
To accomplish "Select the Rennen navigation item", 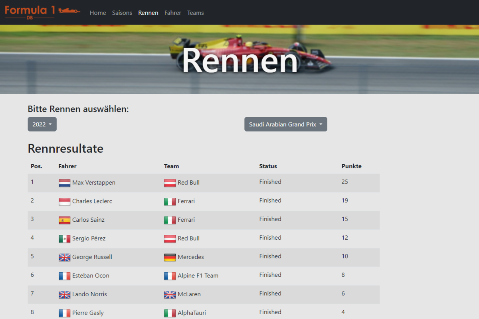I will tap(148, 13).
